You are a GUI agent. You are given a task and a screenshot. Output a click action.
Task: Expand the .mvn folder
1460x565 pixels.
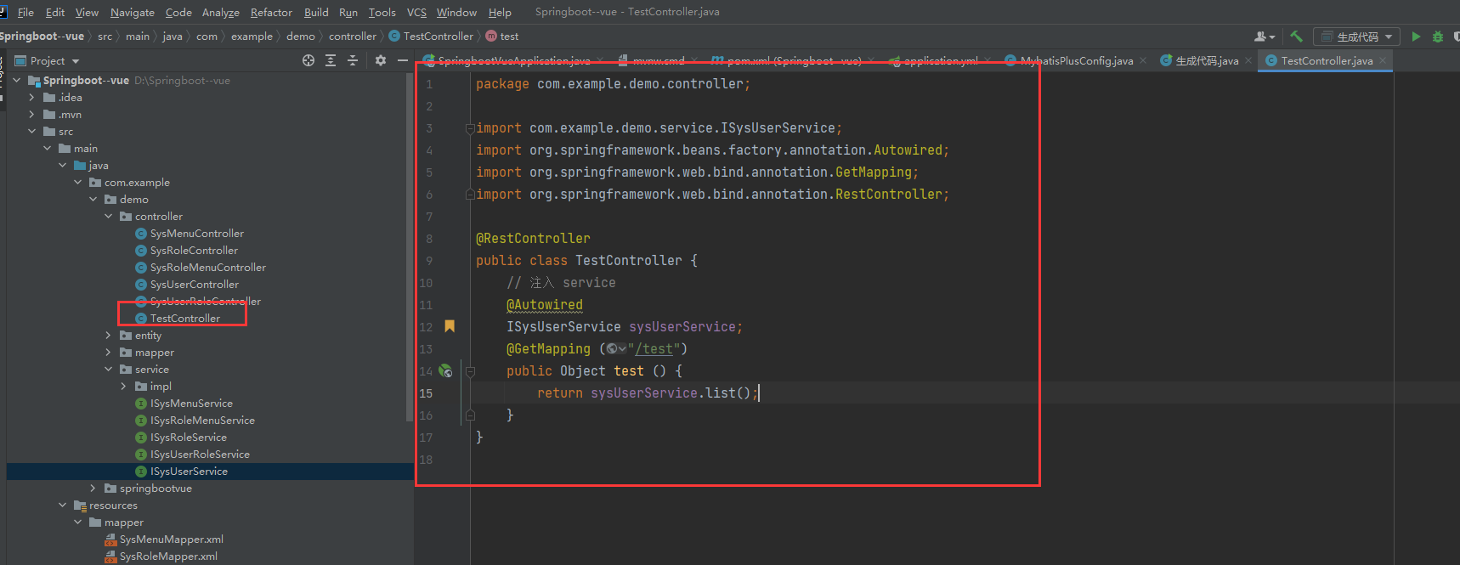pos(32,115)
